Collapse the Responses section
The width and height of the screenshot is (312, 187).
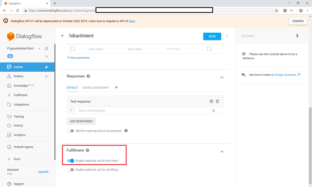point(222,77)
